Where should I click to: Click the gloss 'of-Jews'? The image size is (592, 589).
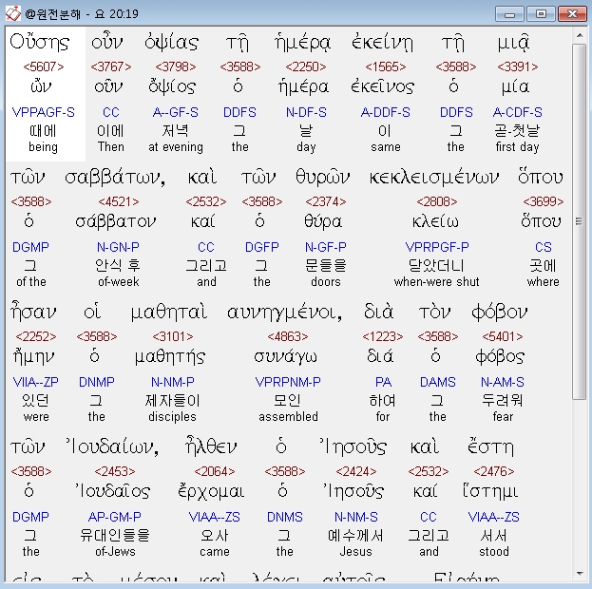click(x=115, y=551)
